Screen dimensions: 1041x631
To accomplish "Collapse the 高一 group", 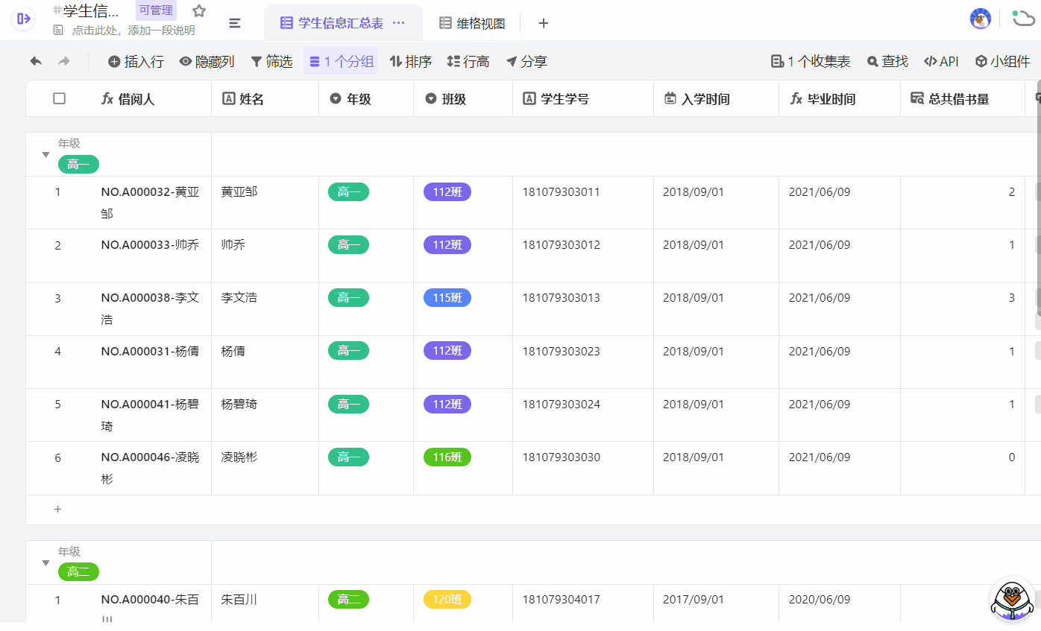I will coord(45,155).
